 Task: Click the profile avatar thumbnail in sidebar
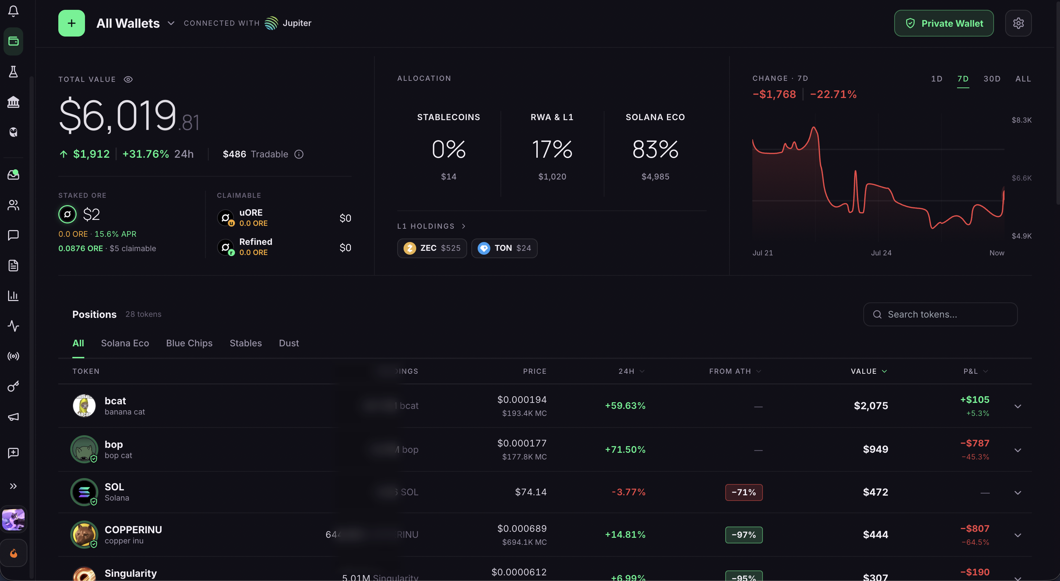13,519
